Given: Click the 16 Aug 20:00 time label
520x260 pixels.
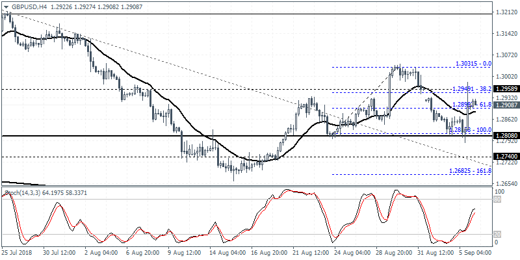Looking at the screenshot, I should tap(268, 253).
